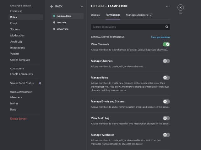This screenshot has width=201, height=150.
Task: Click the Server Boost Status gem icon
Action: tap(40, 83)
